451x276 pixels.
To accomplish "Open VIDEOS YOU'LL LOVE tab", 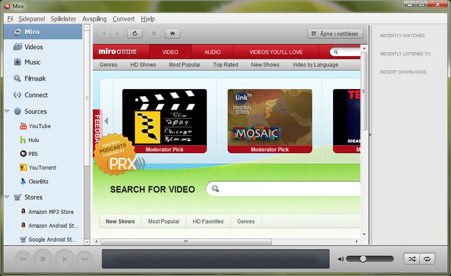I will [276, 52].
